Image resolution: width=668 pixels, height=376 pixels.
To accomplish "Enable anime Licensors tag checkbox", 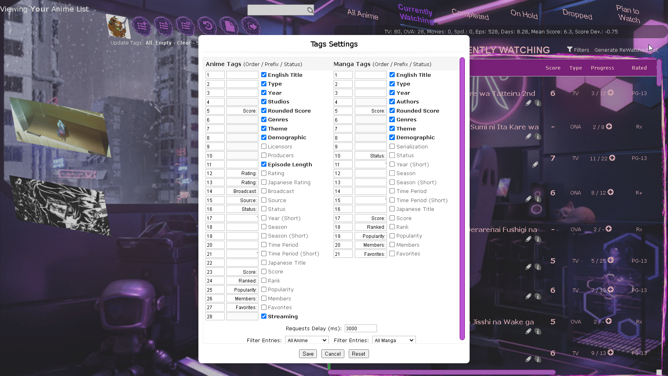I will click(264, 146).
